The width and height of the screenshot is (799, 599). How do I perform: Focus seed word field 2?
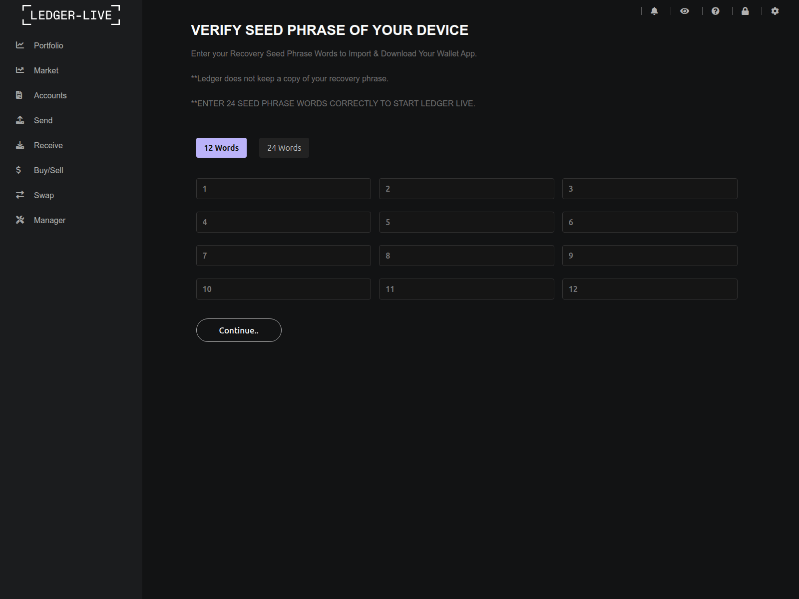coord(466,189)
